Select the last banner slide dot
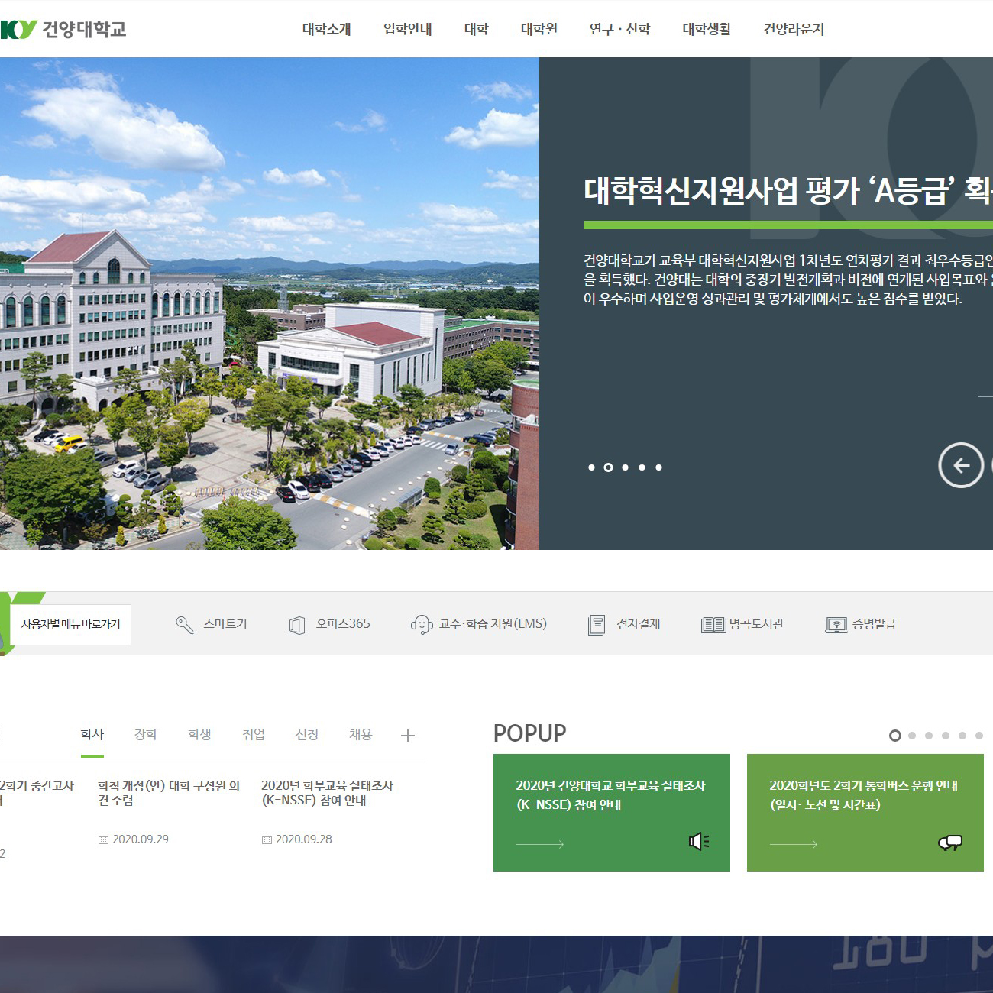 pyautogui.click(x=658, y=467)
